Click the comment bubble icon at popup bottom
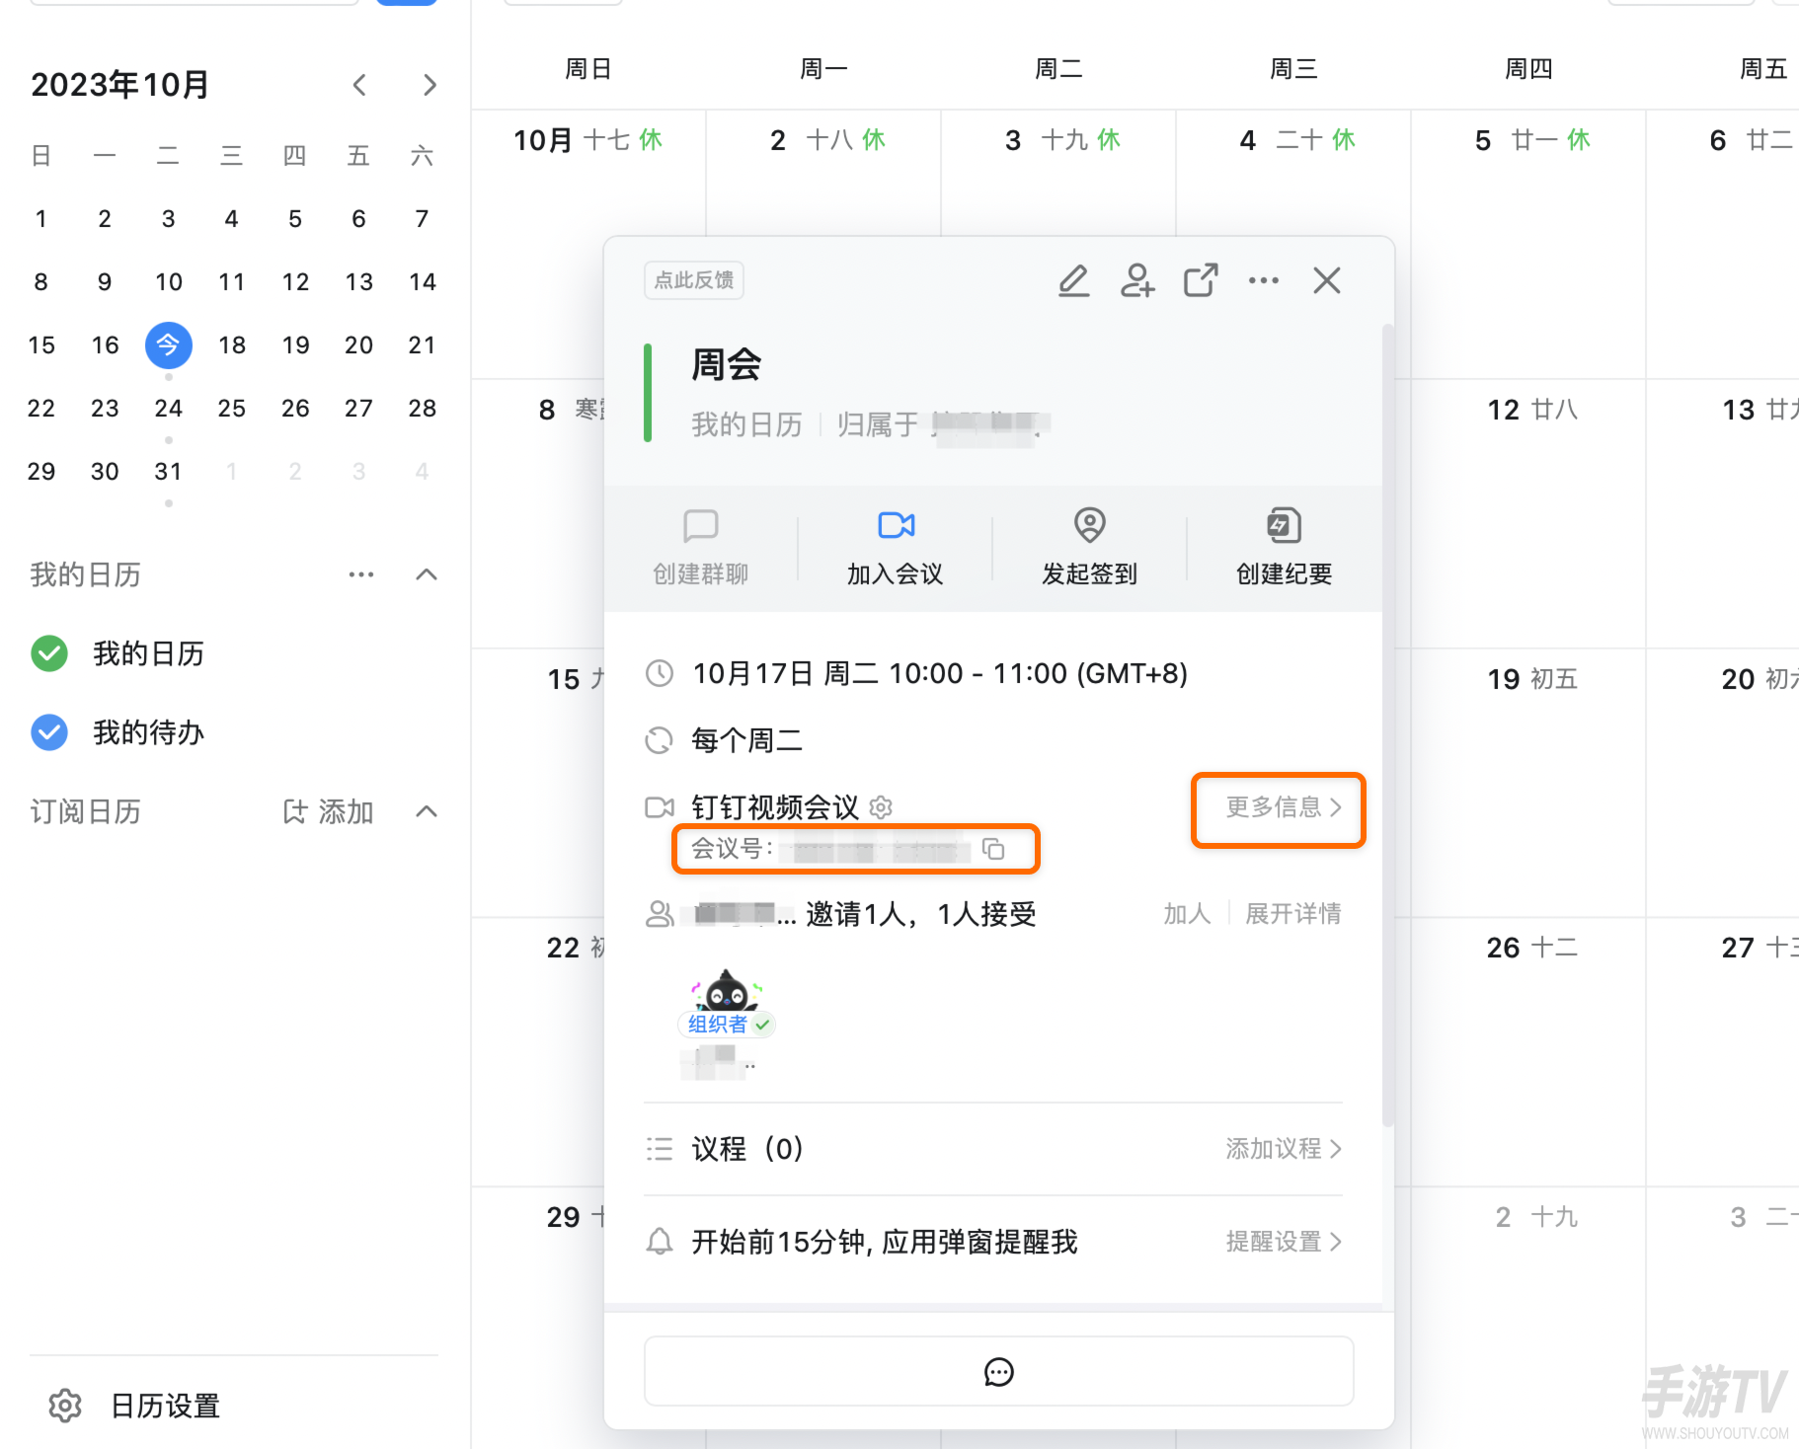The width and height of the screenshot is (1799, 1449). click(999, 1372)
